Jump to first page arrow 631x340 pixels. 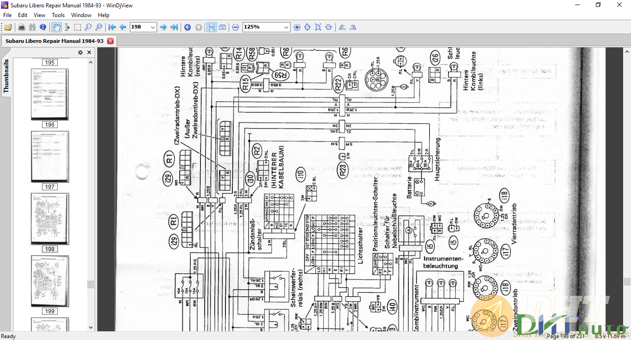click(112, 27)
